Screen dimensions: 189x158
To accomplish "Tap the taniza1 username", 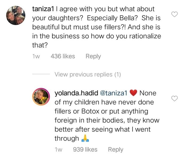I will pos(43,9).
